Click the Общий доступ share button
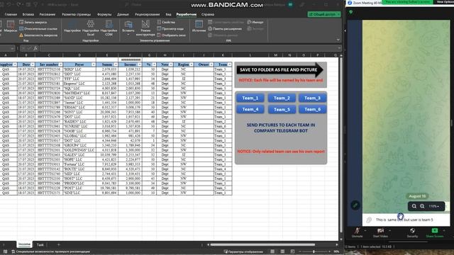The image size is (454, 255). 324,14
